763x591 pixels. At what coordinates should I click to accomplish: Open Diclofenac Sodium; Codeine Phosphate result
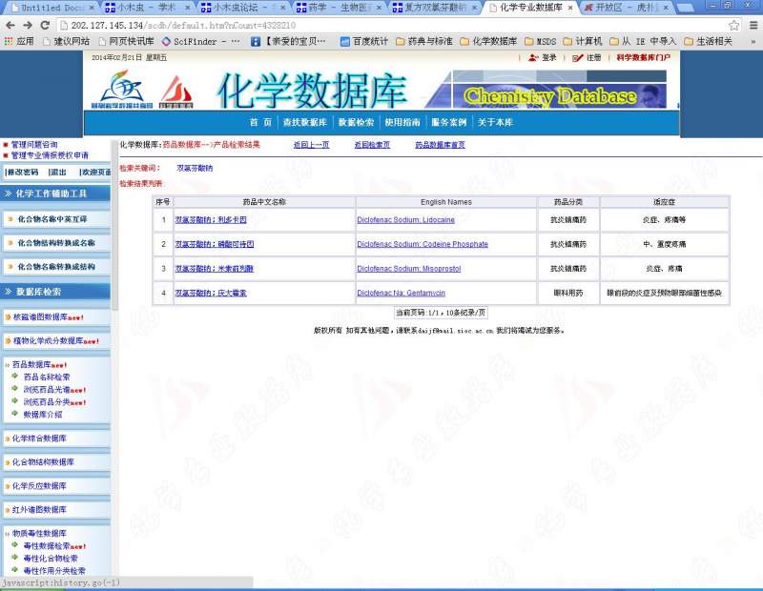423,244
